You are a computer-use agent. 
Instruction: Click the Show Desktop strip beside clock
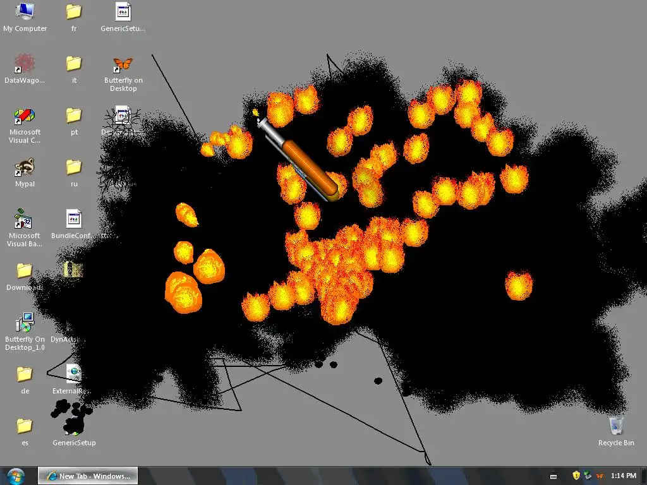[644, 476]
